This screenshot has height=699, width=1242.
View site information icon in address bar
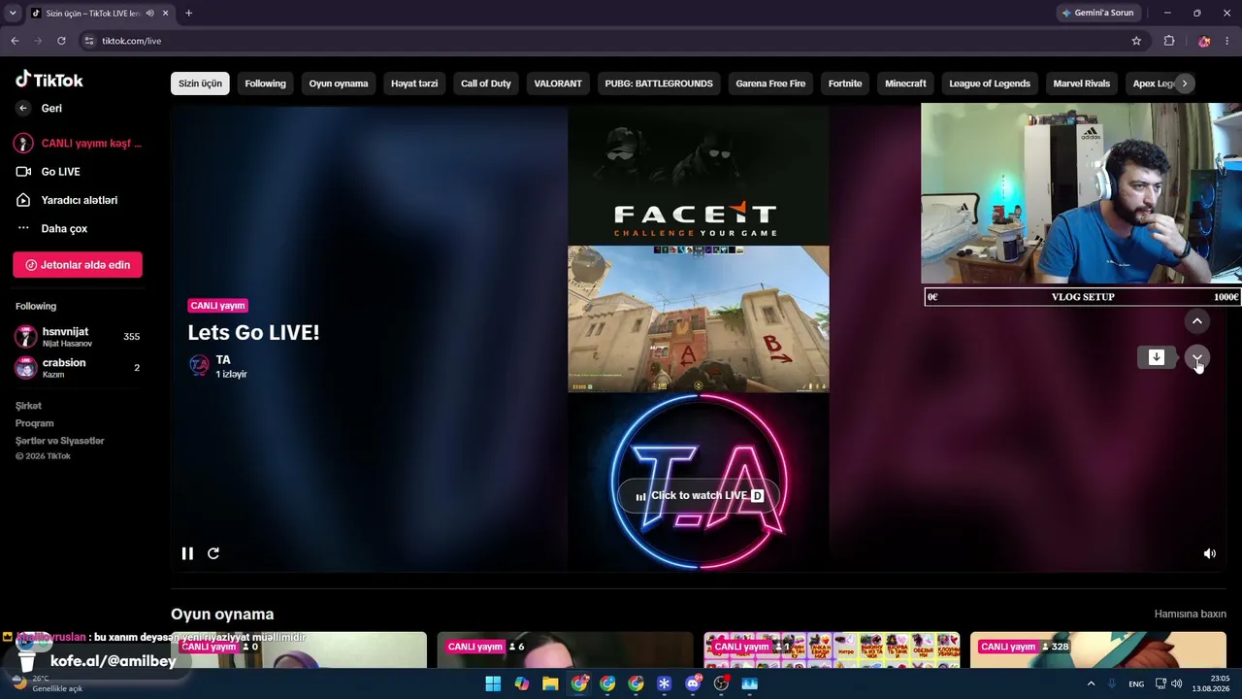pyautogui.click(x=89, y=41)
